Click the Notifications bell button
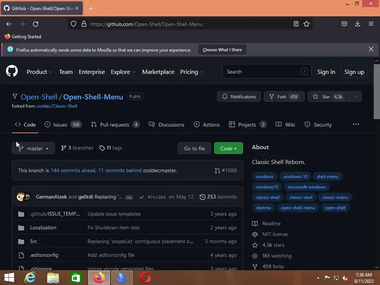380x285 pixels. (239, 96)
